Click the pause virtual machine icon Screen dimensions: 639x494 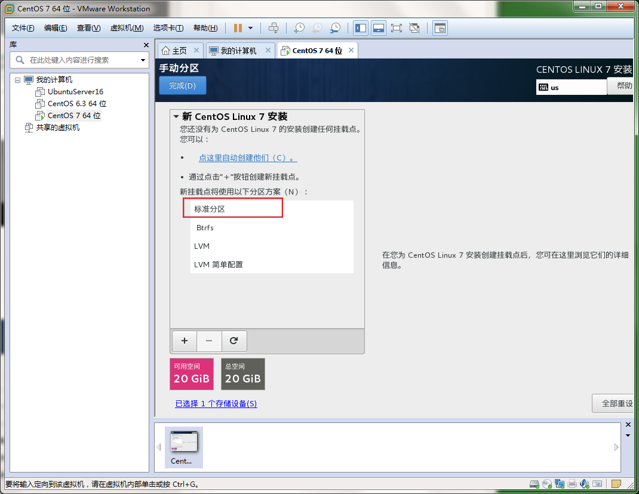coord(238,28)
